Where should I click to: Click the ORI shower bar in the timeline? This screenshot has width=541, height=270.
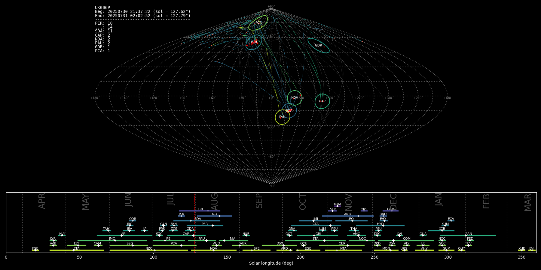click(318, 235)
